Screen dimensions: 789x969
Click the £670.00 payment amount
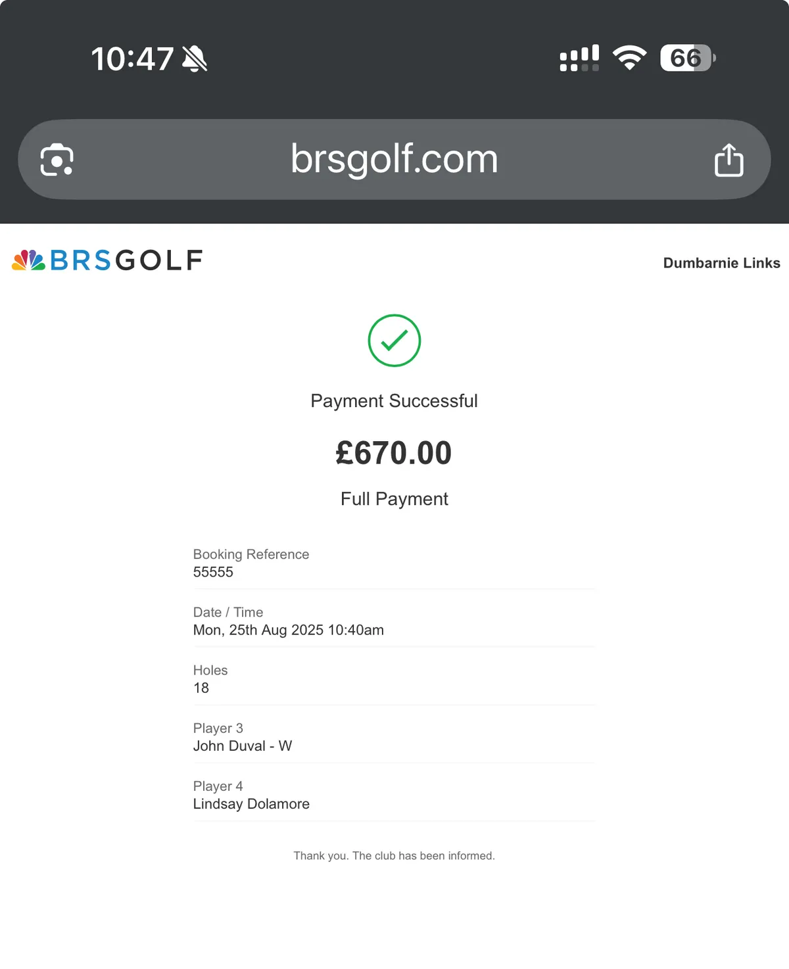394,453
